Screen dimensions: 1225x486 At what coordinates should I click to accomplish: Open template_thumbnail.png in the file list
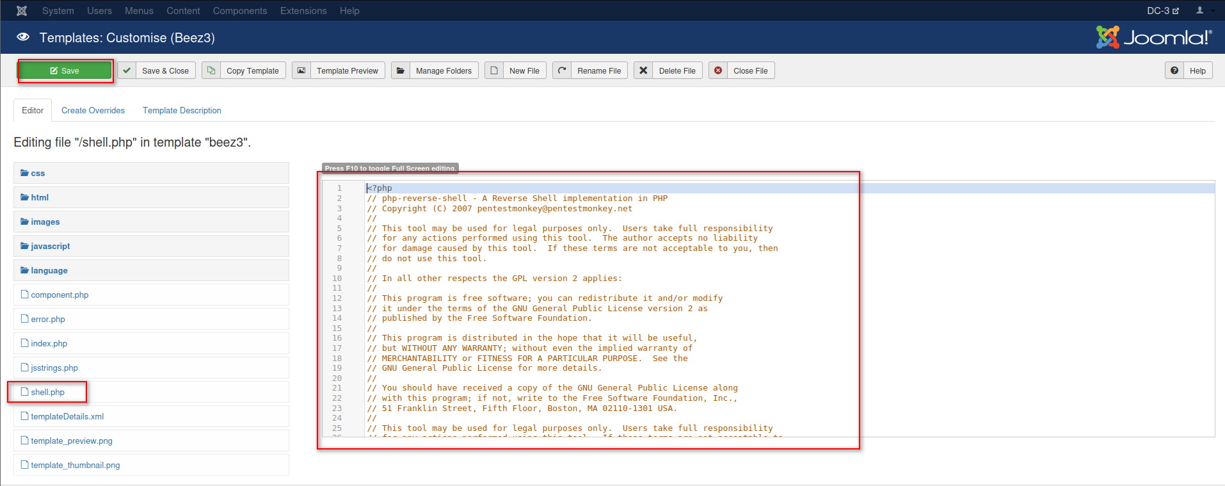76,465
